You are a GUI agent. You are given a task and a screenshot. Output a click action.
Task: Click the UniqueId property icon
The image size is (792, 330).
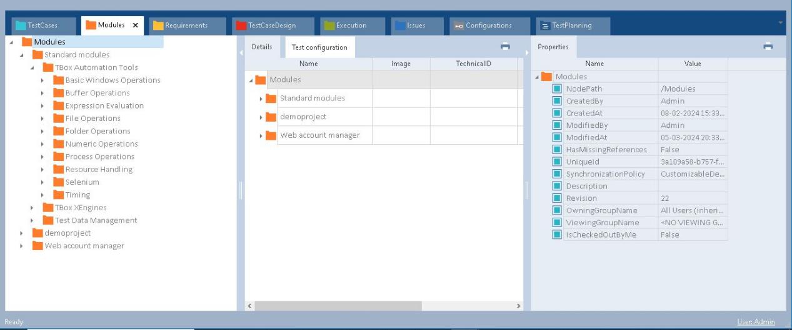coord(557,162)
